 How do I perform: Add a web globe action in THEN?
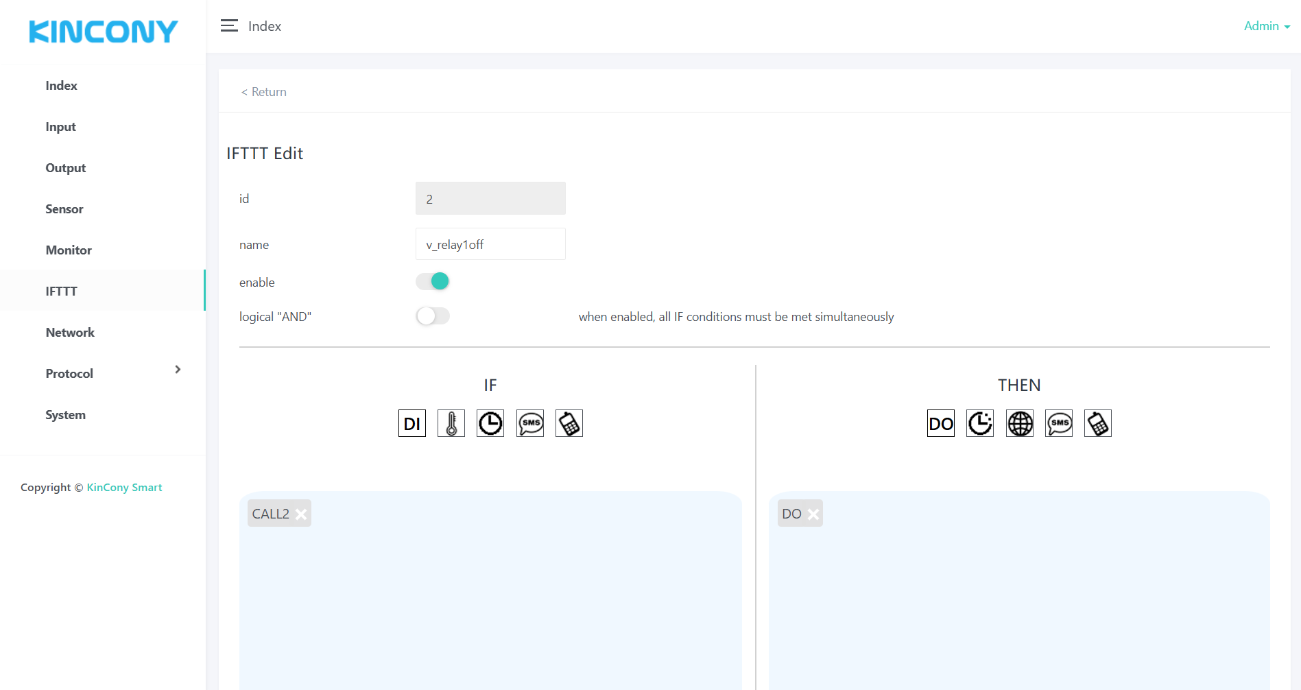[x=1020, y=423]
